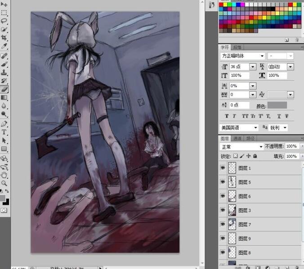Screen dimensions: 304x269
Task: Hide layer 图层 3
Action: pyautogui.click(x=223, y=210)
